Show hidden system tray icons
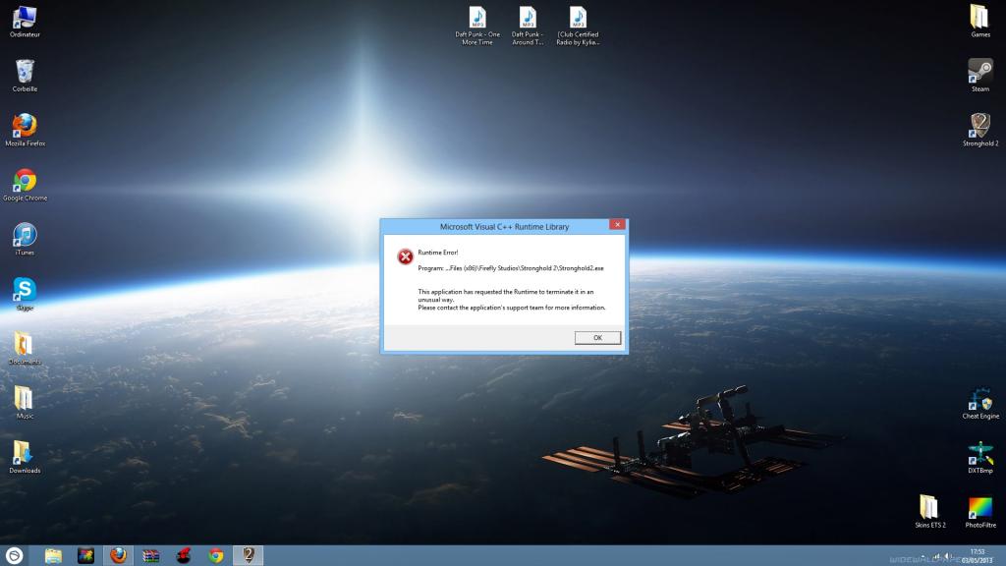The height and width of the screenshot is (566, 1006). (922, 556)
